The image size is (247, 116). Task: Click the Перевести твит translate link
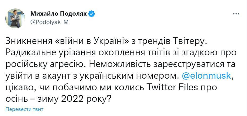24,109
